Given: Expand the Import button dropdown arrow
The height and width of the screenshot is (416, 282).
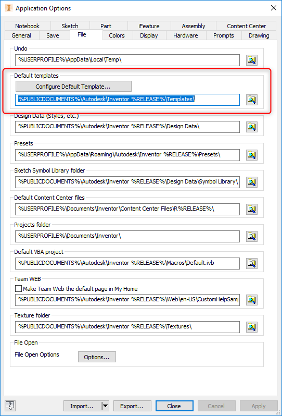Looking at the screenshot, I should coord(106,406).
